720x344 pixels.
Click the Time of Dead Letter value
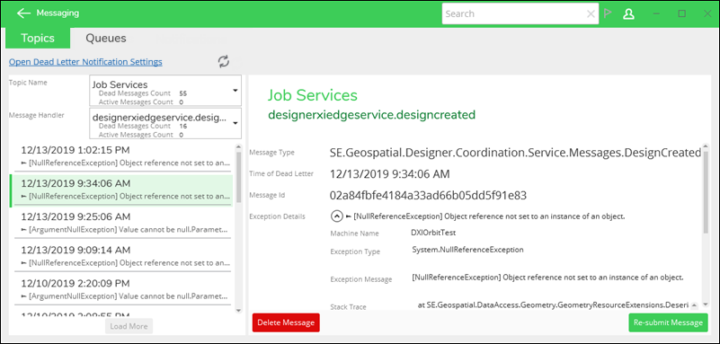click(390, 174)
